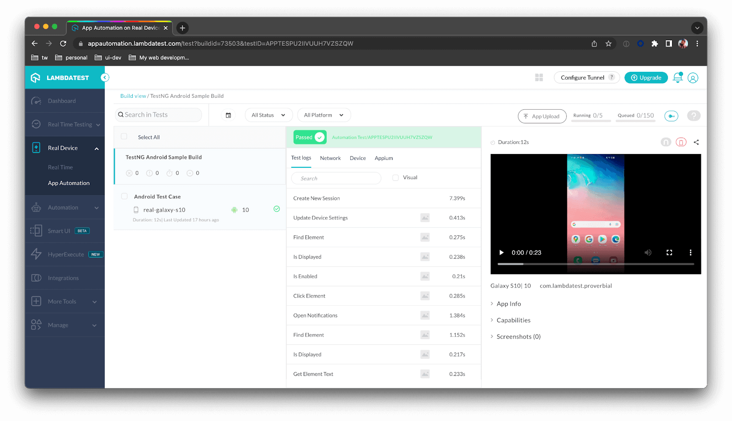This screenshot has height=421, width=732.
Task: Share the test session via share icon
Action: pyautogui.click(x=696, y=142)
